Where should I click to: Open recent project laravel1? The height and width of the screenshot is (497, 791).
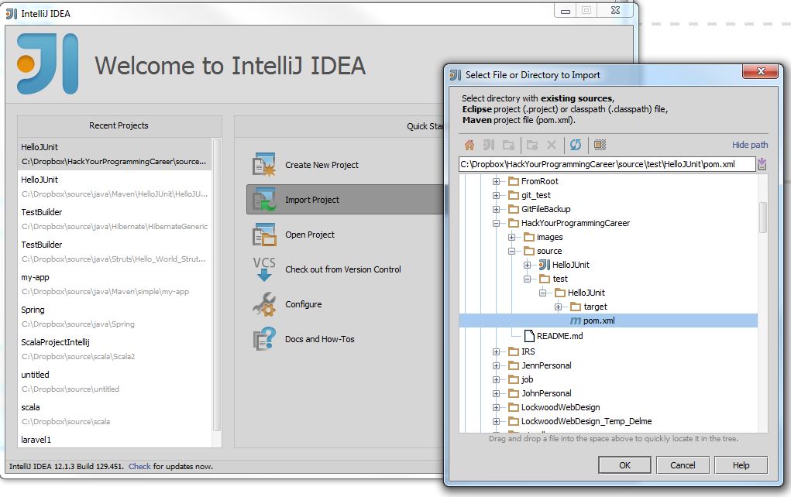tap(115, 440)
